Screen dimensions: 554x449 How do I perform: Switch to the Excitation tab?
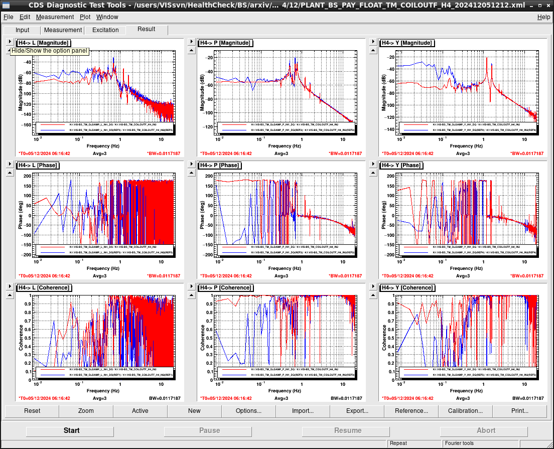tap(105, 30)
